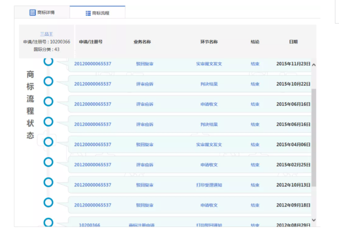The image size is (339, 235).
Task: Click 评审应诉 in the 2015年02月25日 row
Action: tap(145, 165)
